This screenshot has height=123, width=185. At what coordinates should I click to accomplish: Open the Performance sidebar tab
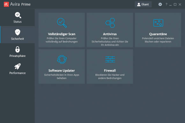(x=18, y=69)
